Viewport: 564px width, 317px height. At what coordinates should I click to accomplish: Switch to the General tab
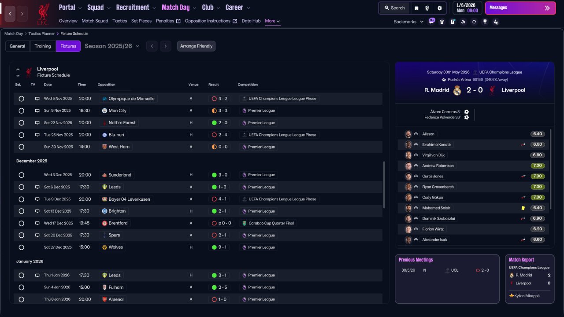(x=18, y=46)
